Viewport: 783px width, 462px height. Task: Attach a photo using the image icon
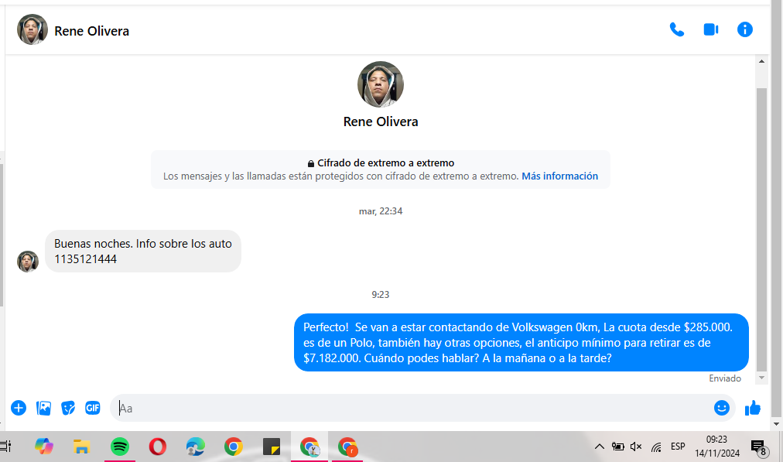tap(43, 408)
